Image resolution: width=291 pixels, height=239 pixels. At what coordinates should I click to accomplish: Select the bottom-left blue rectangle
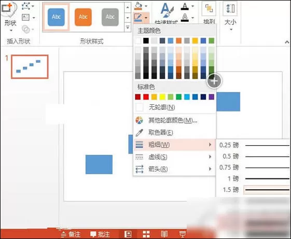99,164
